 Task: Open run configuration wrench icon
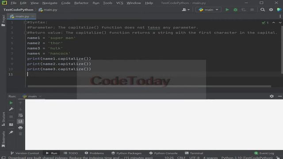(11, 109)
